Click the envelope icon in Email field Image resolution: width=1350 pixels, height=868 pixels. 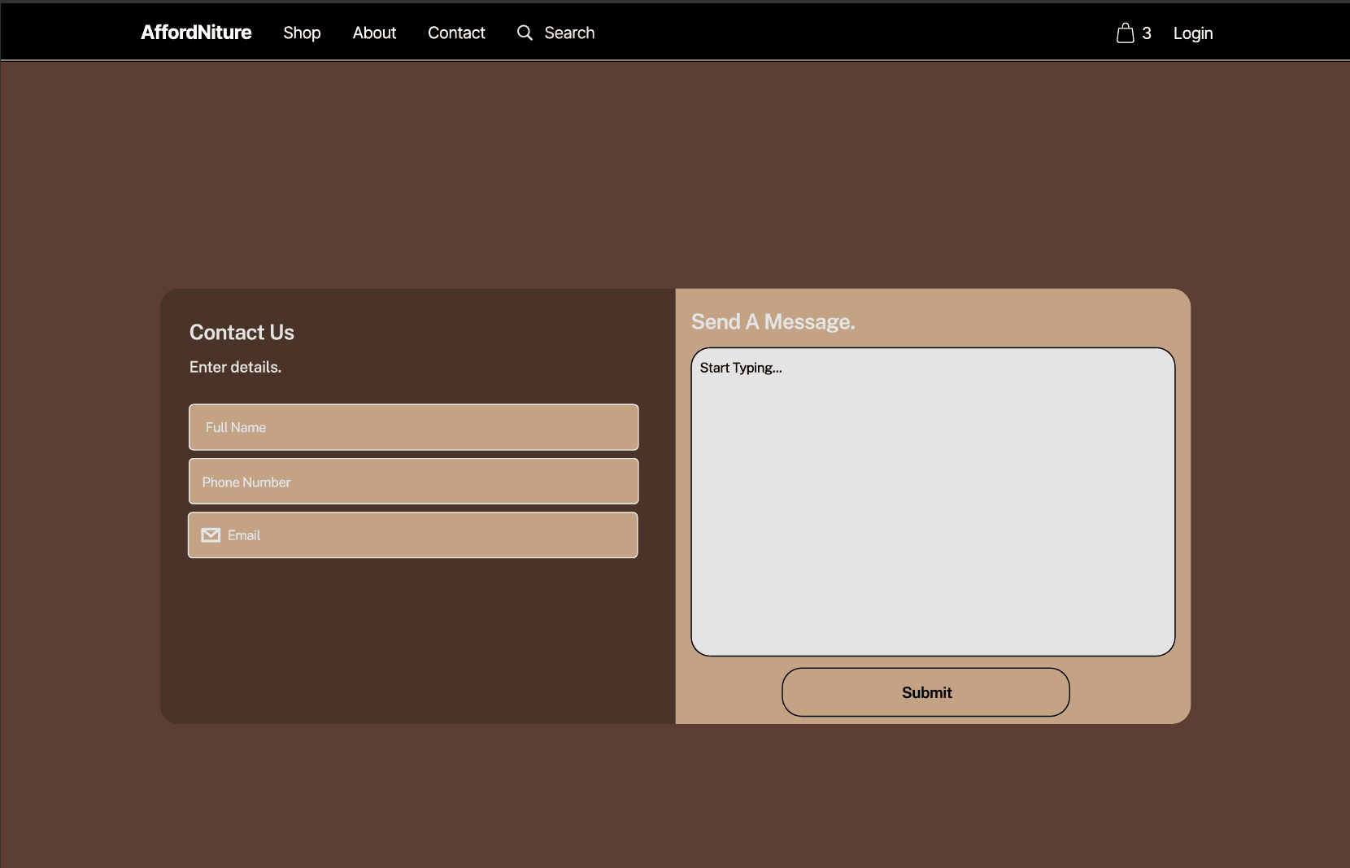point(211,535)
